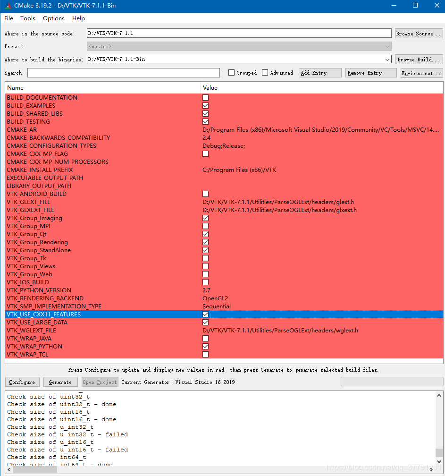The width and height of the screenshot is (445, 476).
Task: Click the log horizontal scrollbar thumb
Action: pyautogui.click(x=35, y=469)
